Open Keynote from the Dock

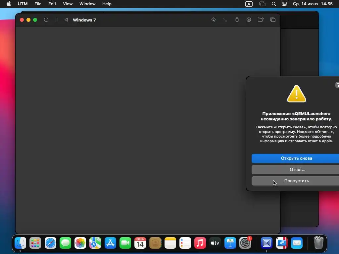pyautogui.click(x=230, y=243)
